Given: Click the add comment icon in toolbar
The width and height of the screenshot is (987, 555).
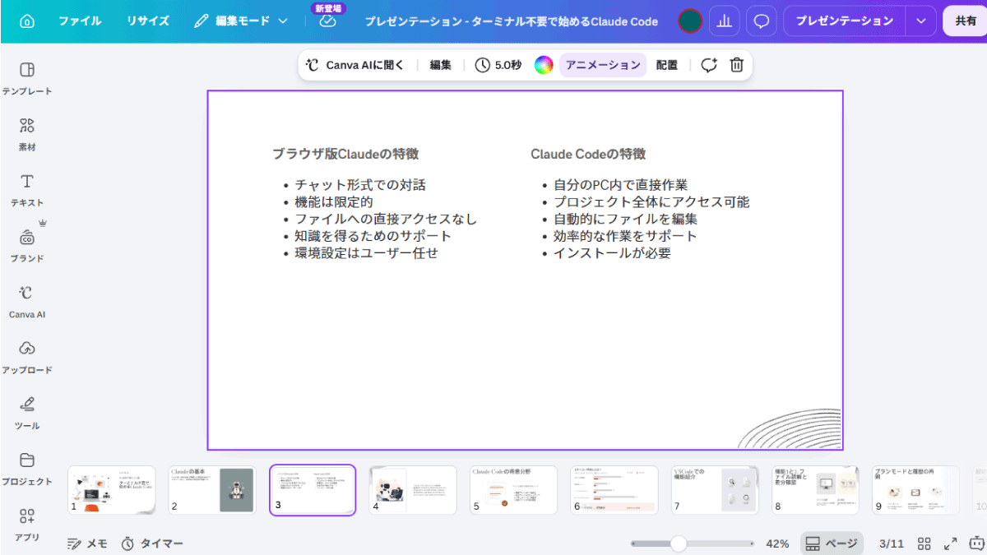Looking at the screenshot, I should [709, 65].
